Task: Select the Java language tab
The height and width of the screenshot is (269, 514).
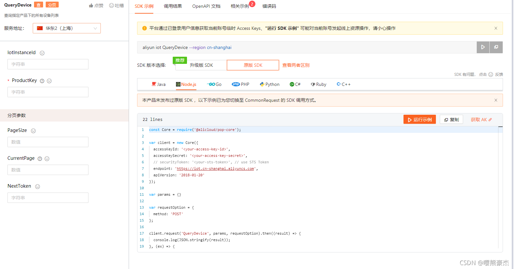Action: [x=159, y=84]
